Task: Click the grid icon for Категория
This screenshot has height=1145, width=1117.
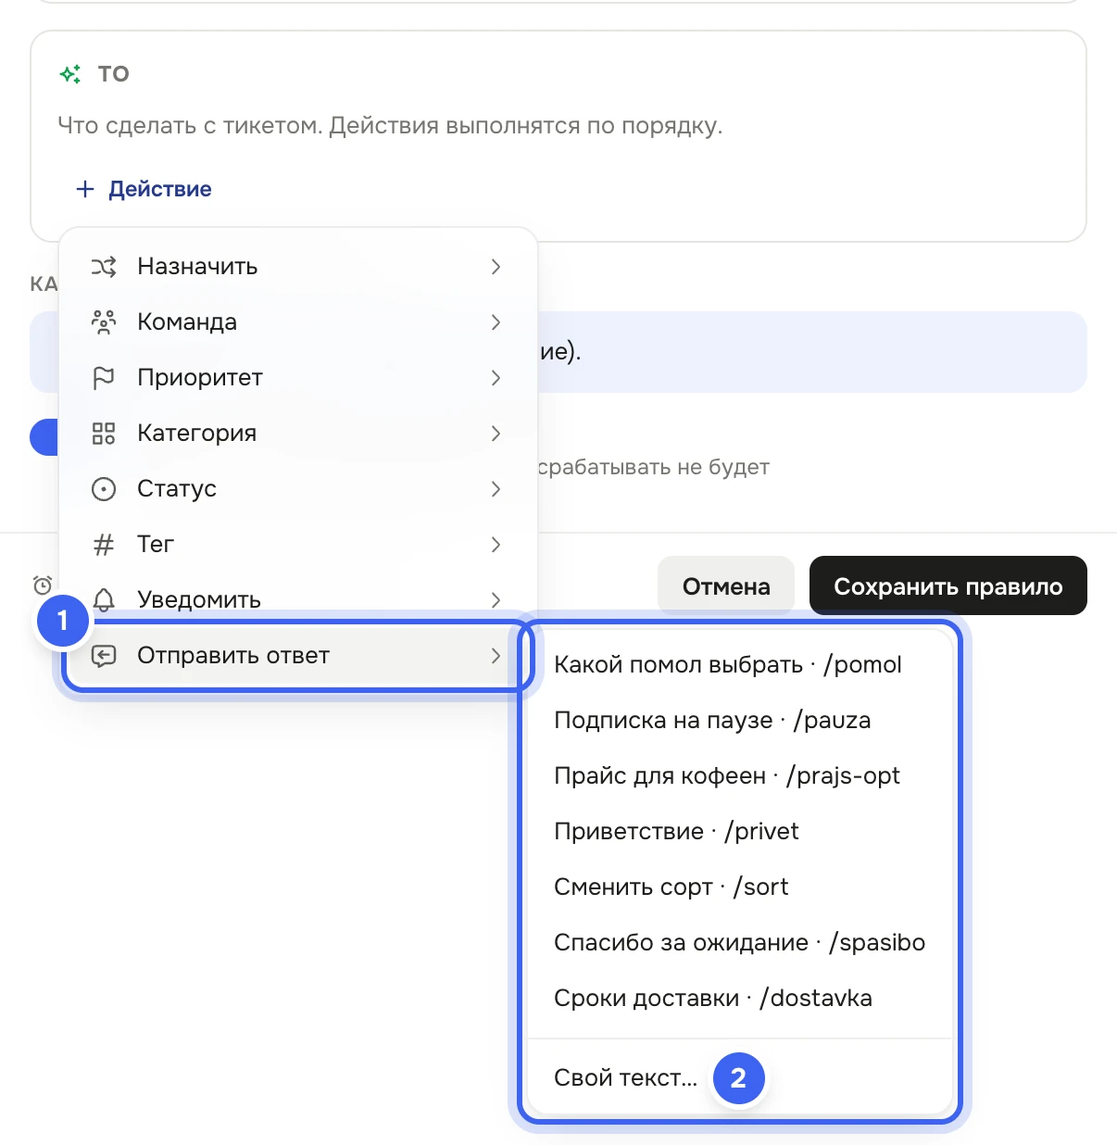Action: point(104,434)
